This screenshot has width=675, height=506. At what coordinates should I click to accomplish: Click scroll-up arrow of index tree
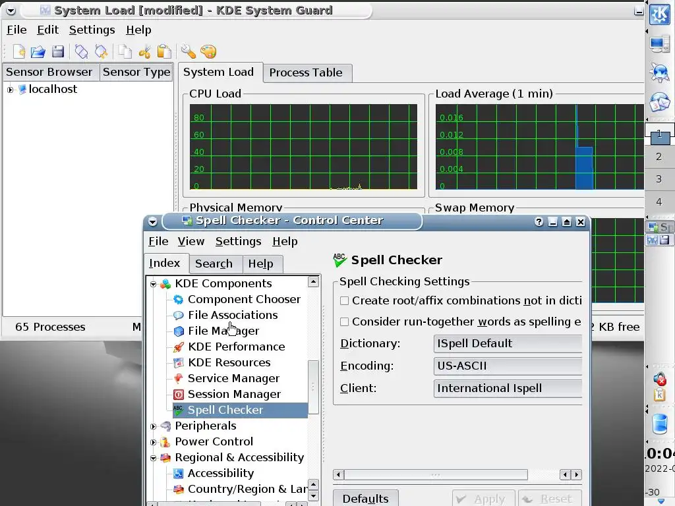point(313,282)
